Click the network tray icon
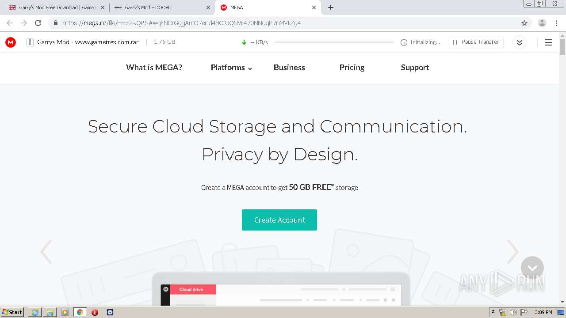 [x=503, y=312]
